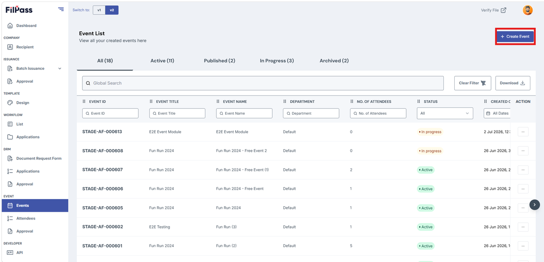
Task: Open the Recipient icon under Company
Action: coord(10,47)
